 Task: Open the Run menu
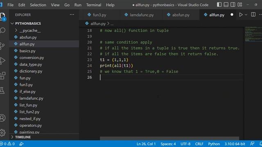78,5
